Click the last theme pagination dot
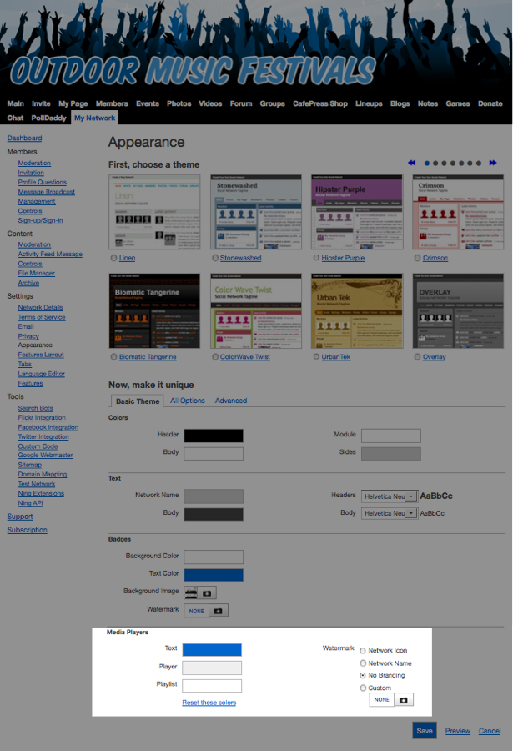 coord(479,164)
